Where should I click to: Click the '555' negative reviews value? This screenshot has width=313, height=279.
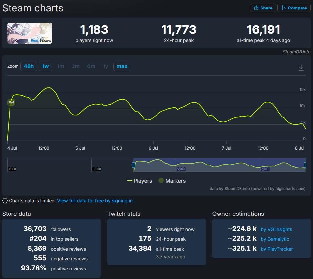40,258
